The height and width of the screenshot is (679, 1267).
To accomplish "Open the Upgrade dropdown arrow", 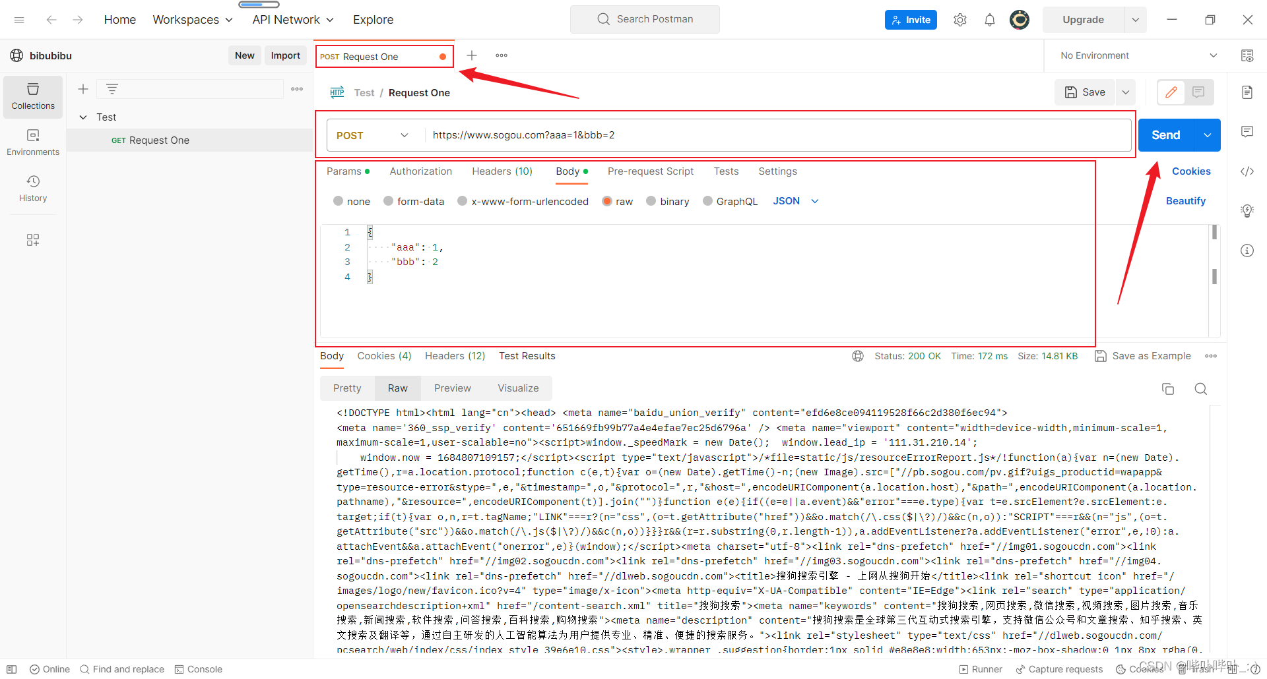I will (x=1136, y=20).
